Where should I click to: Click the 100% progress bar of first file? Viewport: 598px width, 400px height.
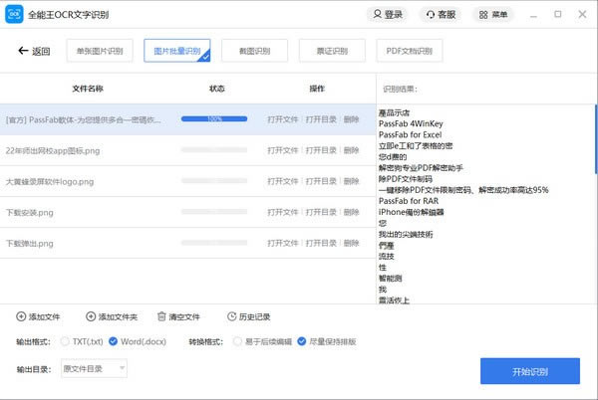click(x=214, y=119)
